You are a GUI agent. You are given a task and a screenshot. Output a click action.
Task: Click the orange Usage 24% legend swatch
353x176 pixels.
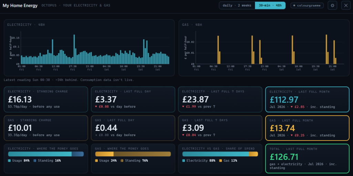97,161
